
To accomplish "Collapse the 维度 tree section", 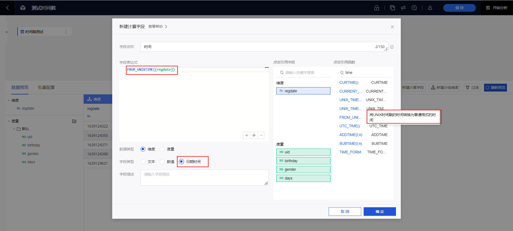I will pos(9,101).
